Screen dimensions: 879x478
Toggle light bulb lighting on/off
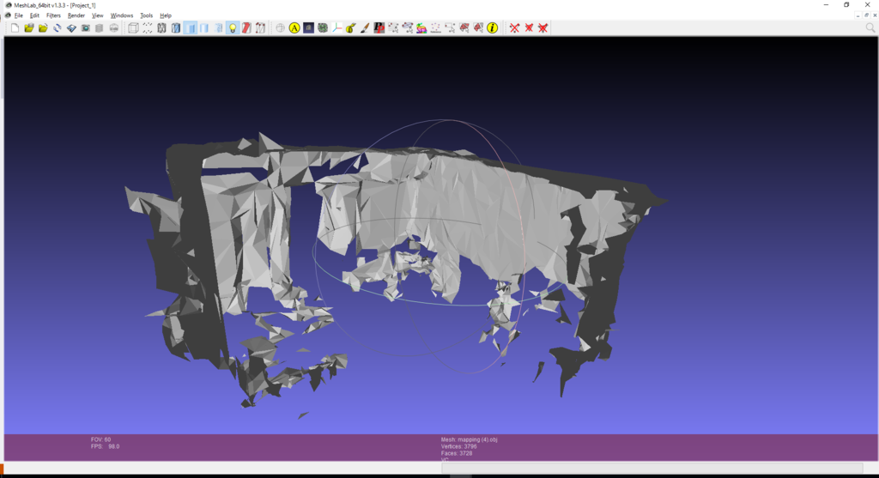(233, 28)
